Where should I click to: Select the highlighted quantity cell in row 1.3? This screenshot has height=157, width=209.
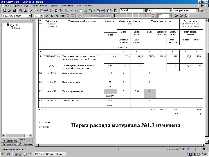(x=110, y=91)
